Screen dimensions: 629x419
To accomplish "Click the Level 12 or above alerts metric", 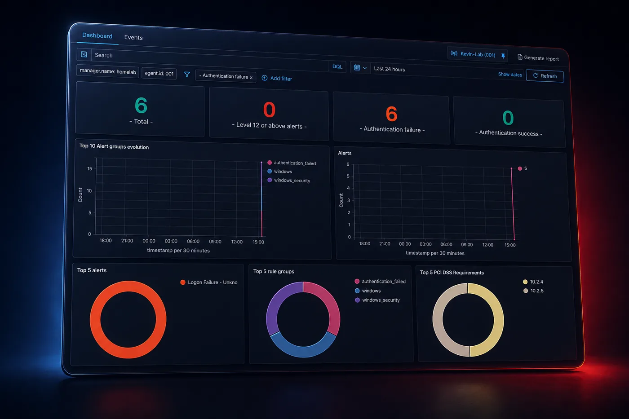I will tap(269, 115).
